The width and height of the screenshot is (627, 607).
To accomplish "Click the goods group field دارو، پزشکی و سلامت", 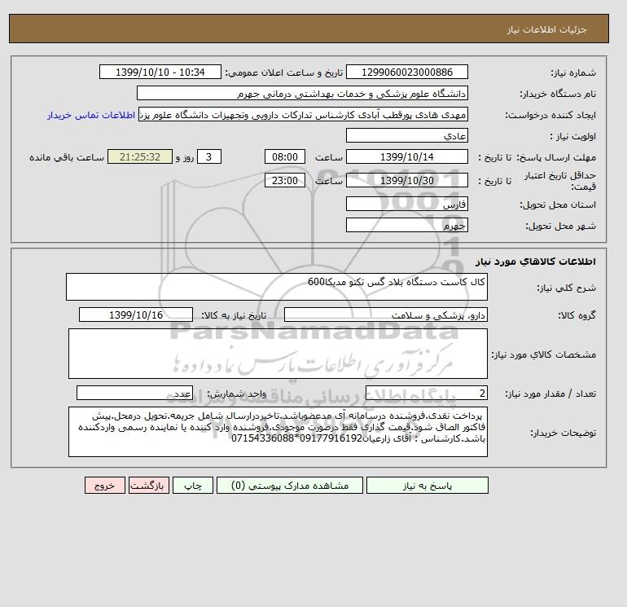I will click(x=385, y=314).
